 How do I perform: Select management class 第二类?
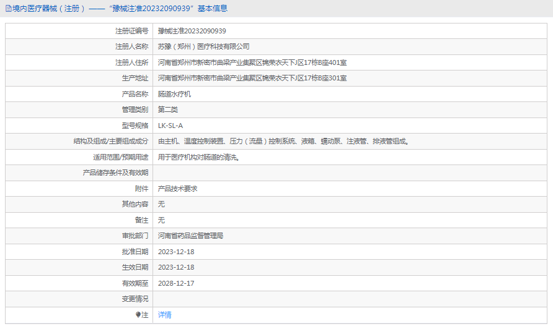[x=168, y=109]
